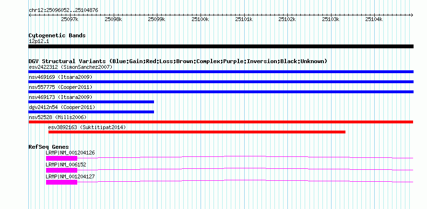Viewport: 427px width, 209px height.
Task: Open the LRMP|NM_006152 gene label
Action: pos(66,165)
